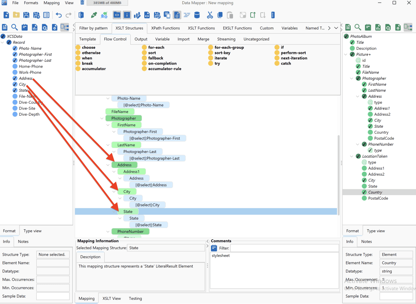Open the tab overflow dropdown chevron

click(x=336, y=28)
